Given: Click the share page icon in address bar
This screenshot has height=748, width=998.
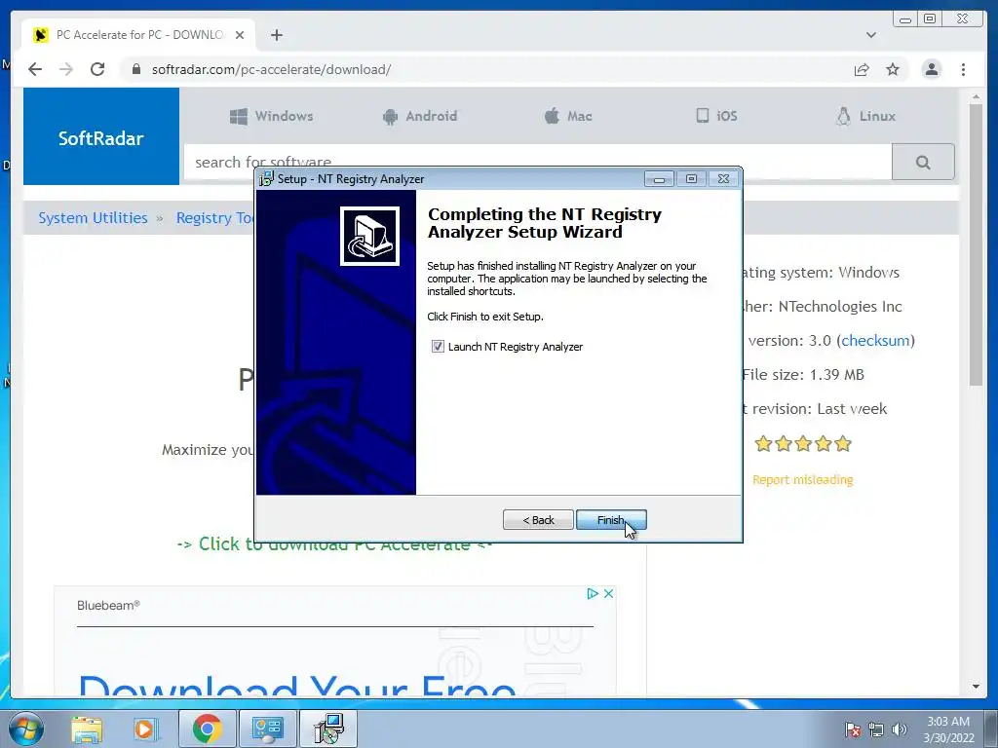Looking at the screenshot, I should click(x=862, y=69).
